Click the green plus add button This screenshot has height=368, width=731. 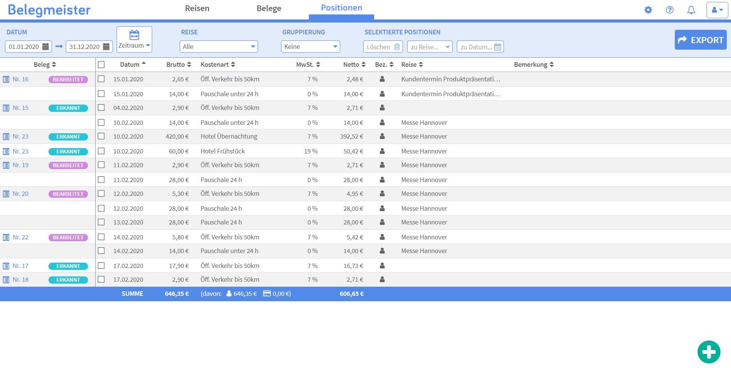coord(708,352)
